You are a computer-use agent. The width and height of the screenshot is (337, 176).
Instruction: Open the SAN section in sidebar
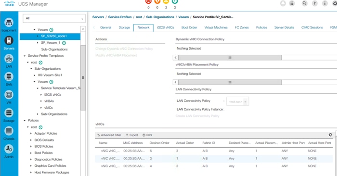click(x=9, y=79)
